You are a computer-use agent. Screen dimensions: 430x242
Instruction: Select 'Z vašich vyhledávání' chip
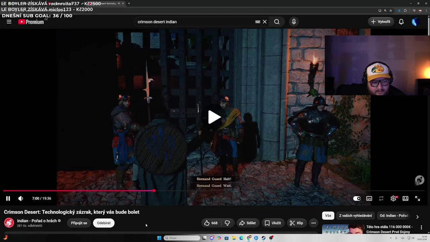(x=355, y=216)
